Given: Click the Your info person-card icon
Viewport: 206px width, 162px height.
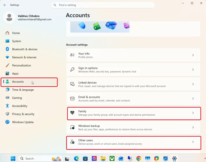Looking at the screenshot, I should point(72,55).
